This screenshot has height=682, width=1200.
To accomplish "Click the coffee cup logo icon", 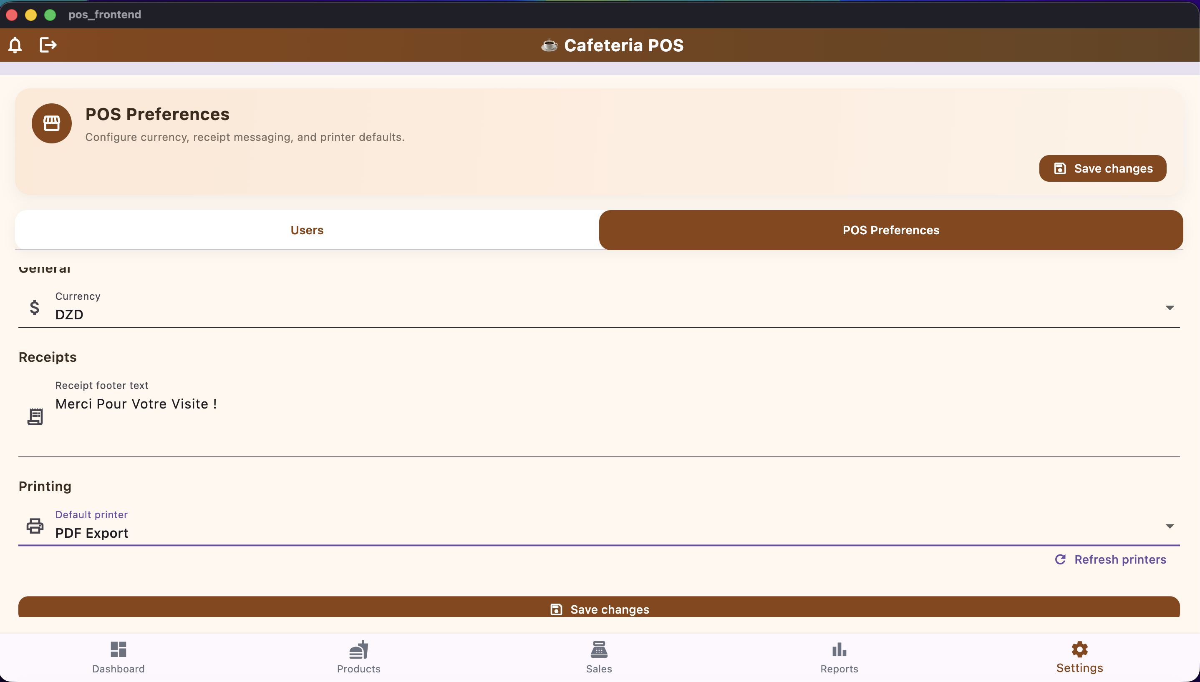I will (x=549, y=45).
